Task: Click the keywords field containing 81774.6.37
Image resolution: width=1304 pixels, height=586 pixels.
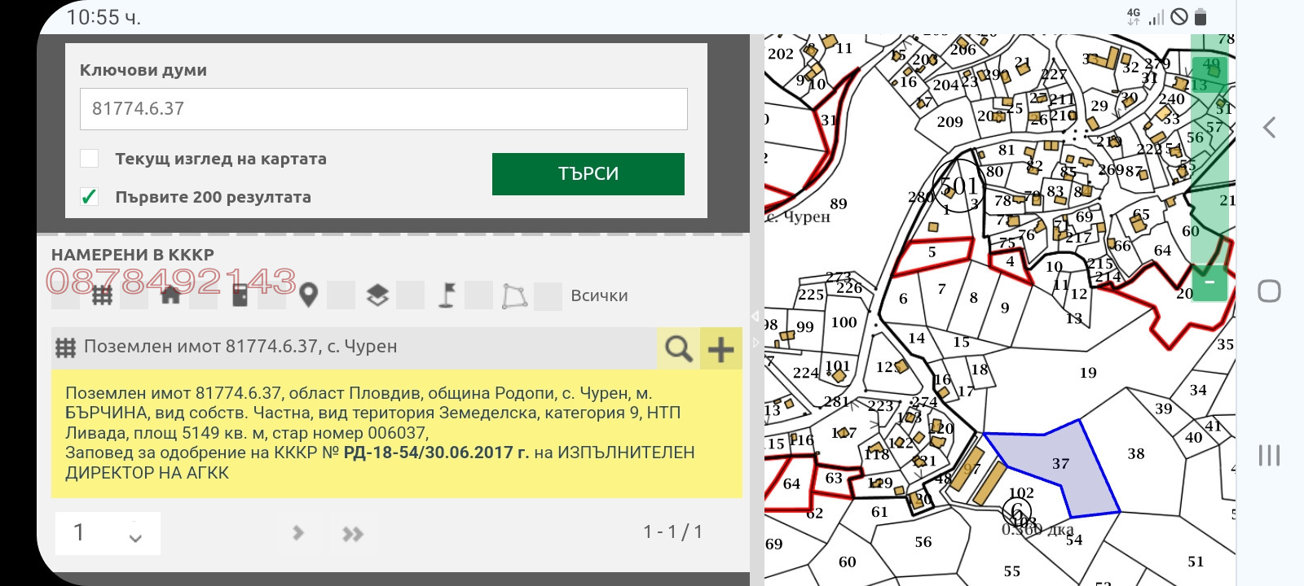Action: point(383,109)
